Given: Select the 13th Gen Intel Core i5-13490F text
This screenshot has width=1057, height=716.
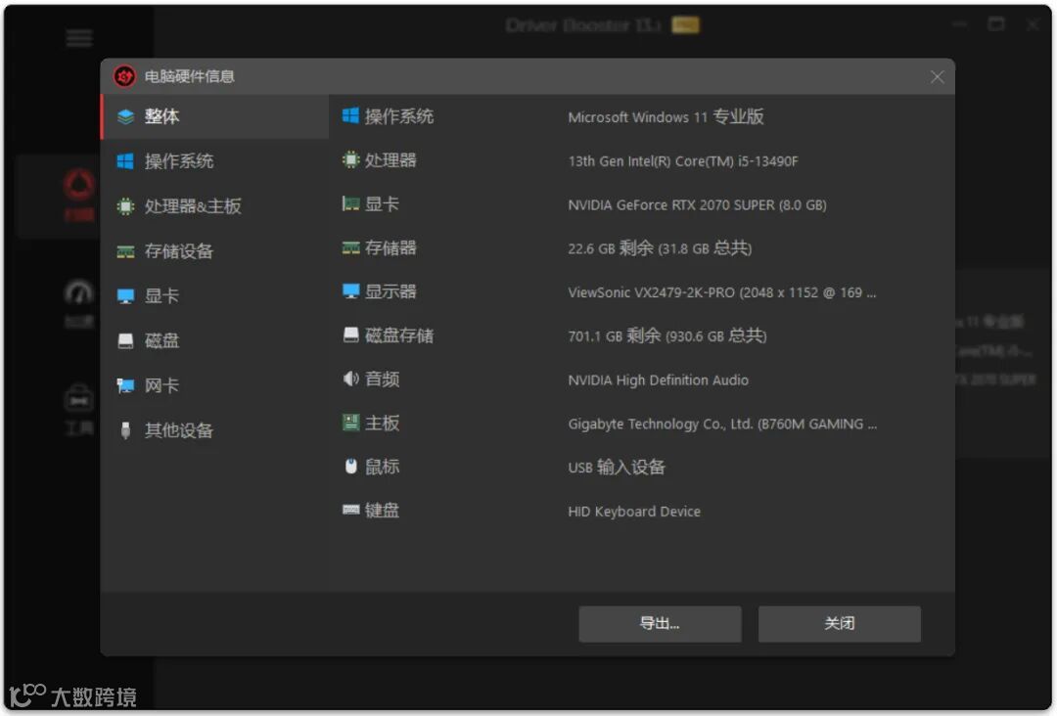Looking at the screenshot, I should [683, 161].
